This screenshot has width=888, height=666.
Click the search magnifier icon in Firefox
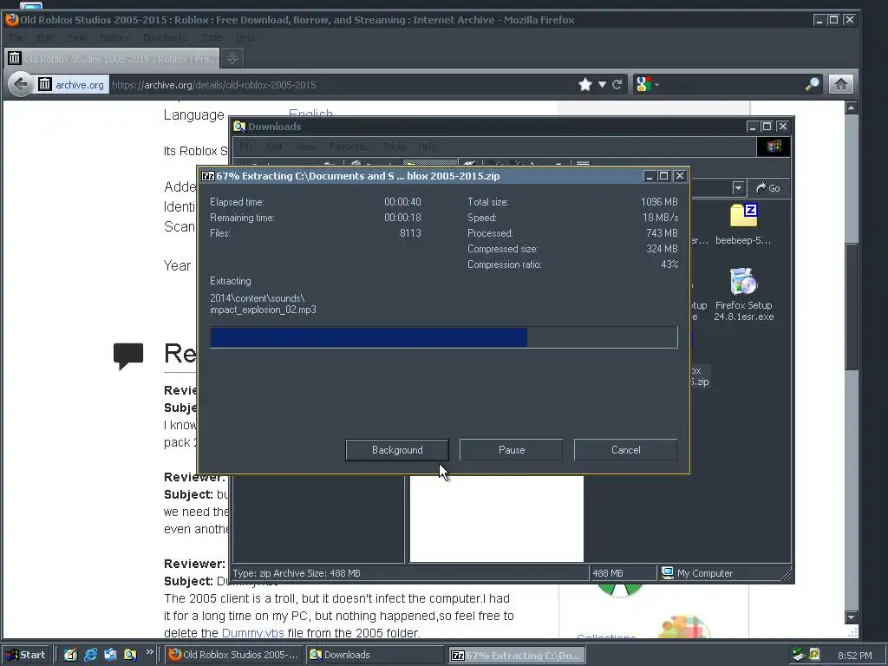click(812, 85)
